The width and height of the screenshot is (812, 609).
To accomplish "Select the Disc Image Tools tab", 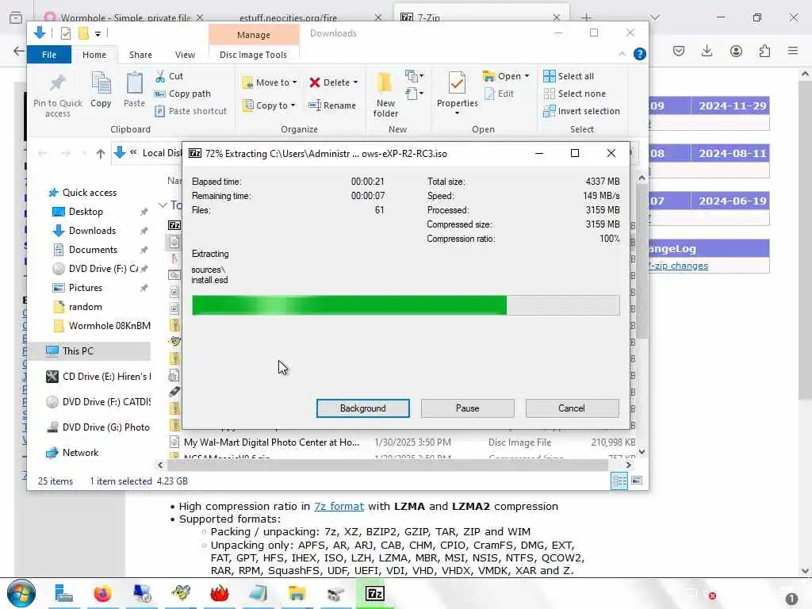I will point(253,55).
